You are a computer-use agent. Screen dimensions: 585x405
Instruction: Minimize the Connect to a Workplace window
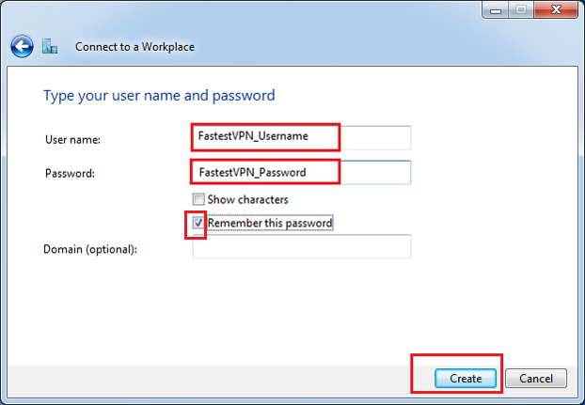(x=496, y=10)
